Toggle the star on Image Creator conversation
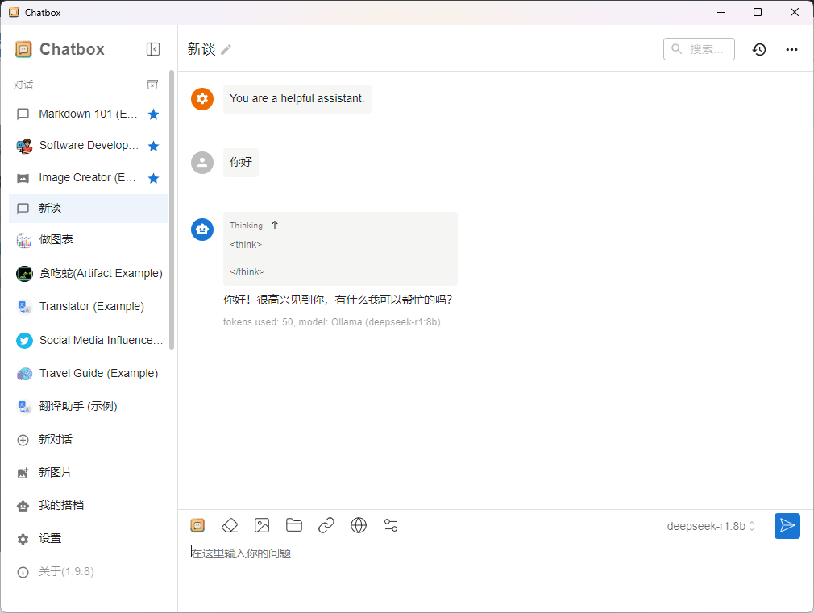Image resolution: width=814 pixels, height=613 pixels. pos(153,178)
